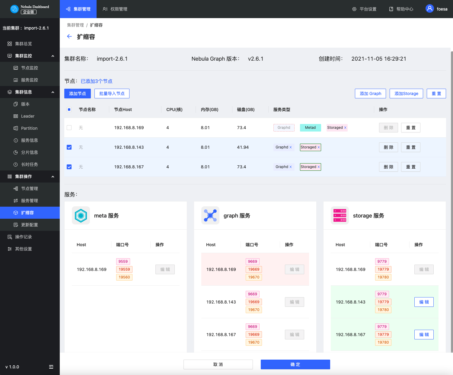Switch to the 权限管理 top tab
453x375 pixels.
[x=115, y=9]
